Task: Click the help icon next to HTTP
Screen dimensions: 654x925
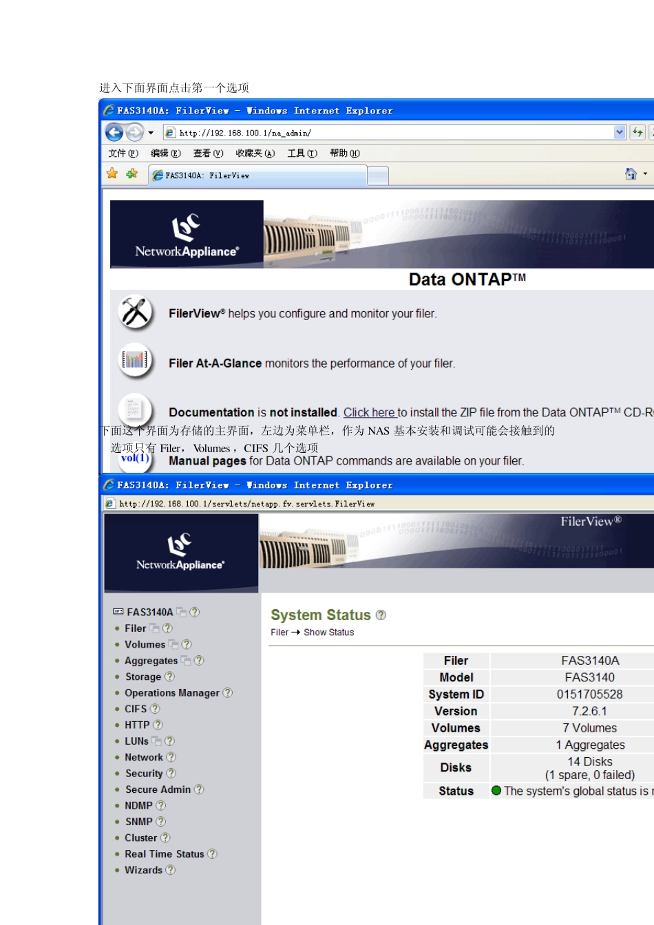Action: pos(158,725)
